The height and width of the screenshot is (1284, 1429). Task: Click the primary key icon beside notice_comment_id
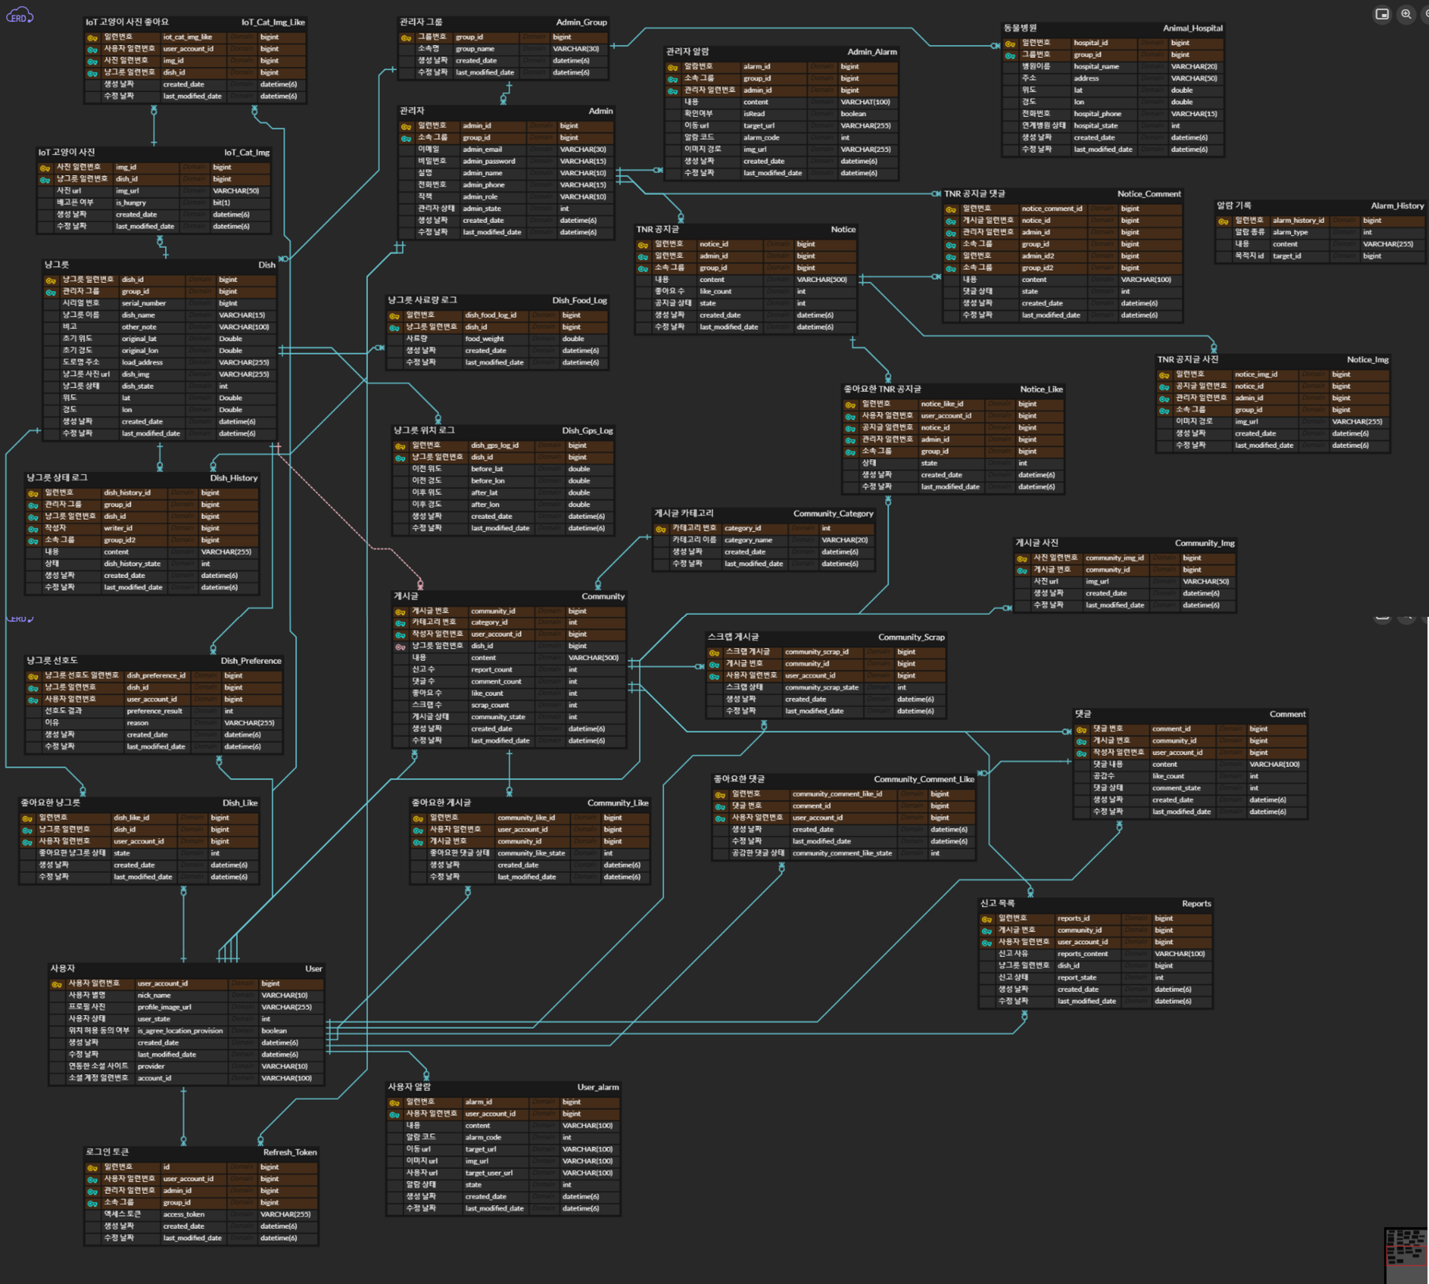coord(951,209)
